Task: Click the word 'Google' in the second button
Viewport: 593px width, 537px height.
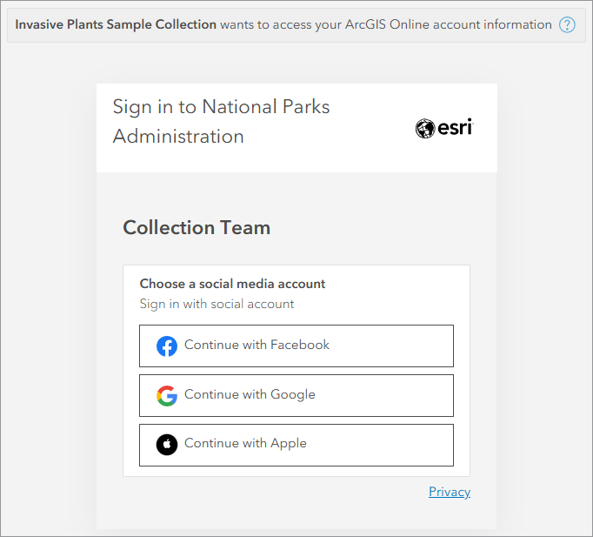Action: pos(293,394)
